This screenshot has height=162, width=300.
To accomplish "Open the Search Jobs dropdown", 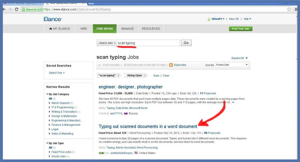I will click(107, 43).
